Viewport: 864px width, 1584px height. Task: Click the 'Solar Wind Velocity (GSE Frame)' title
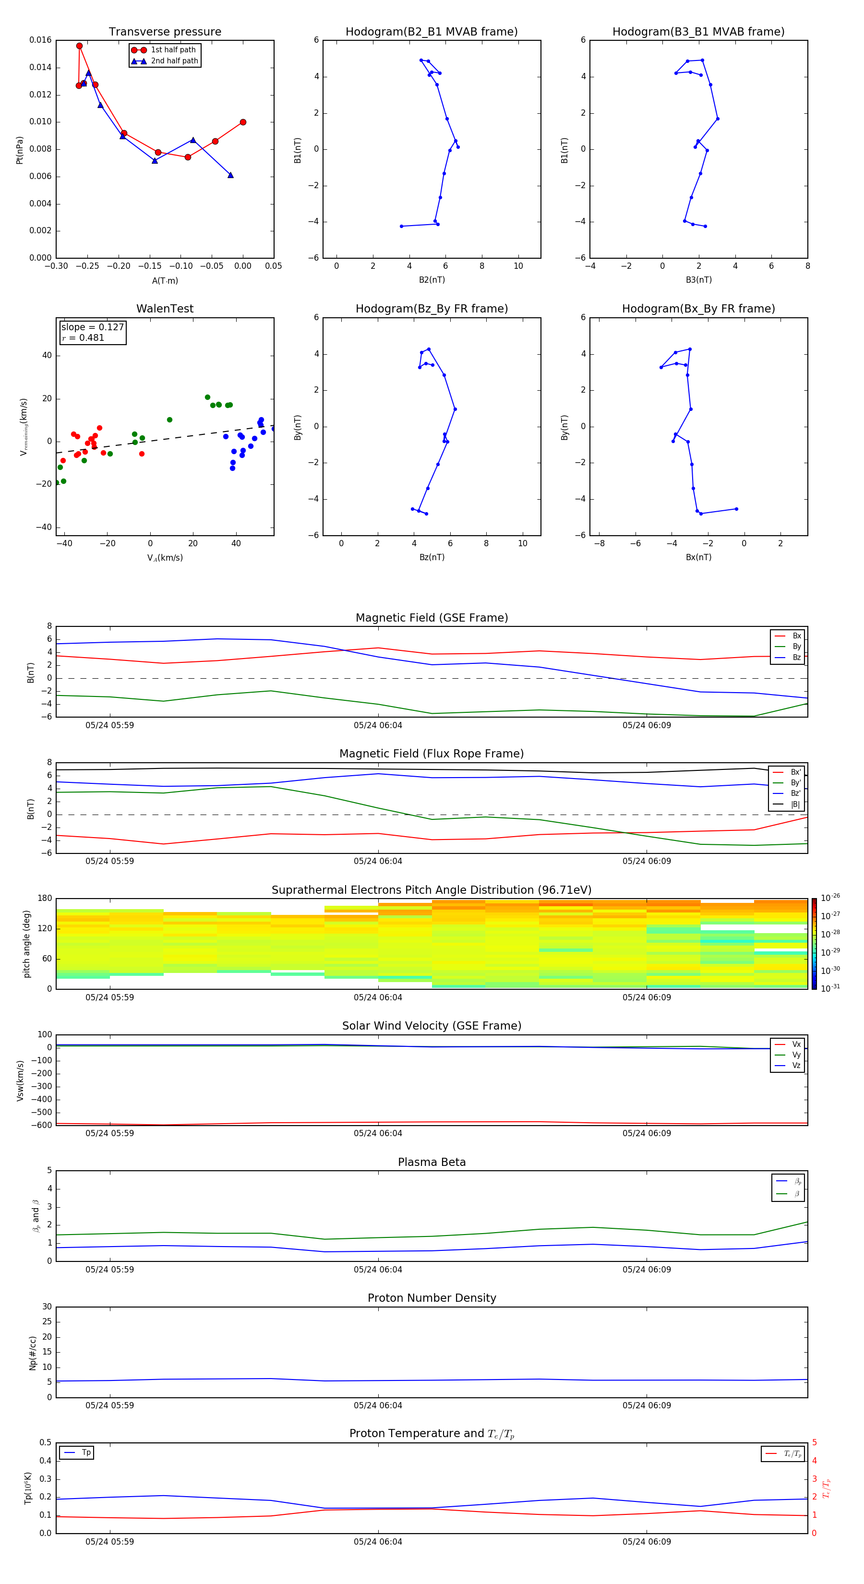pos(432,1026)
